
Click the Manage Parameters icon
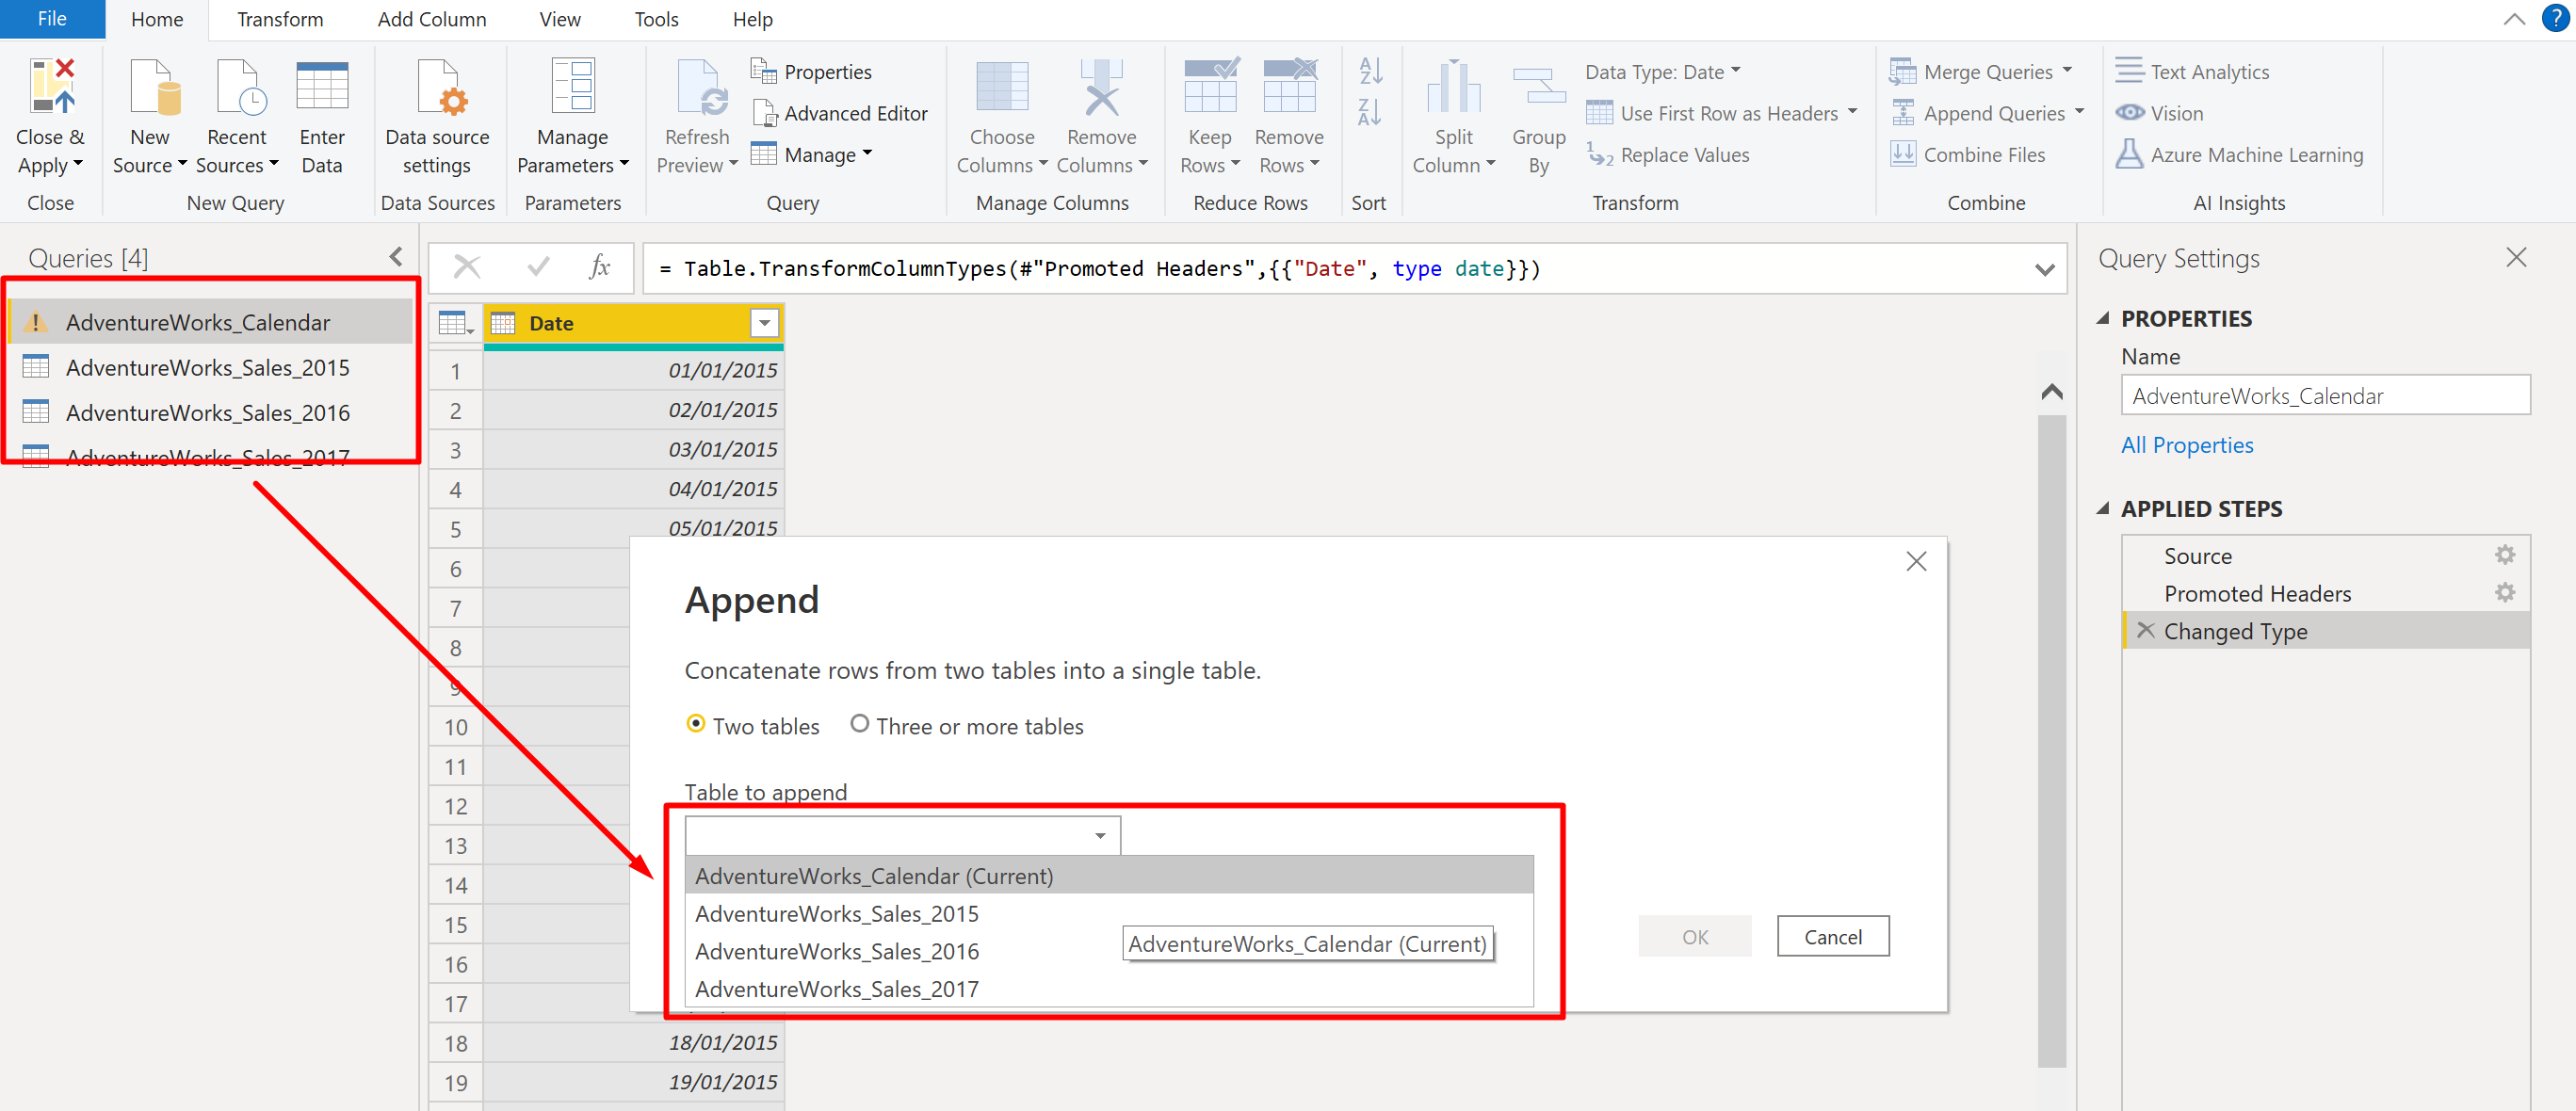pyautogui.click(x=573, y=86)
